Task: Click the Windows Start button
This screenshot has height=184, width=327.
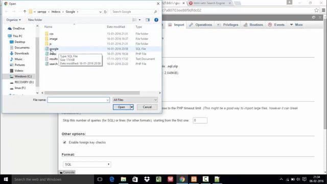Action: click(x=6, y=179)
